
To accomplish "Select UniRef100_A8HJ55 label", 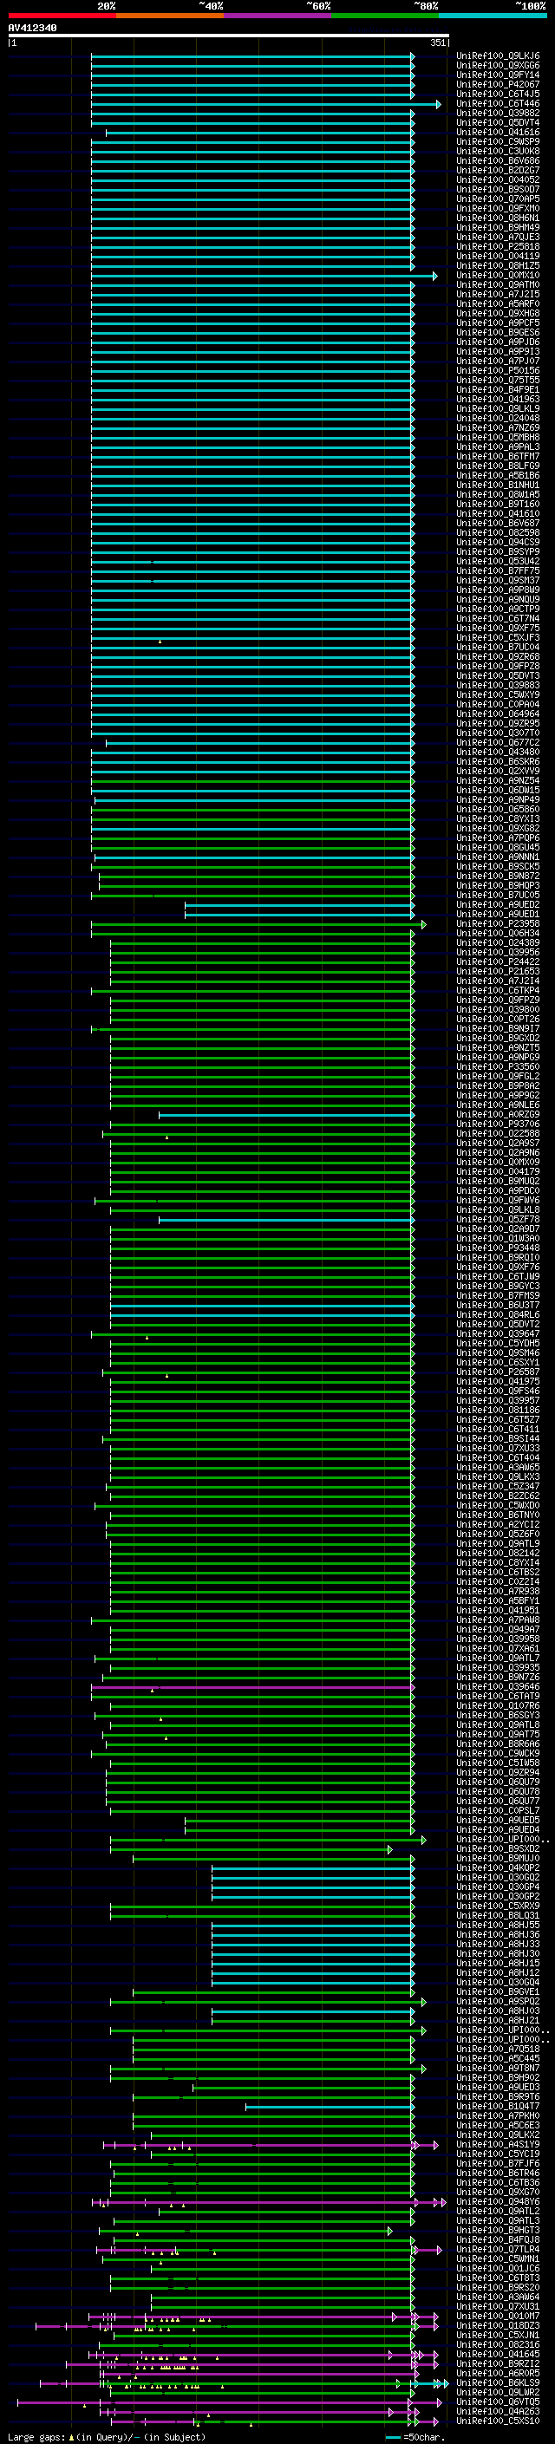I will coord(498,1925).
